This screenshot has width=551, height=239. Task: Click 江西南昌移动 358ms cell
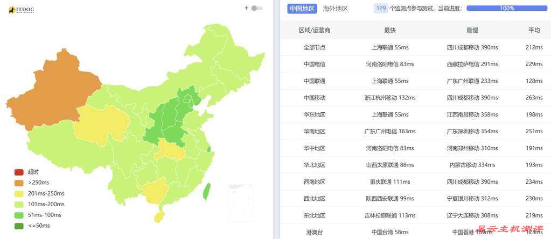[x=472, y=114]
